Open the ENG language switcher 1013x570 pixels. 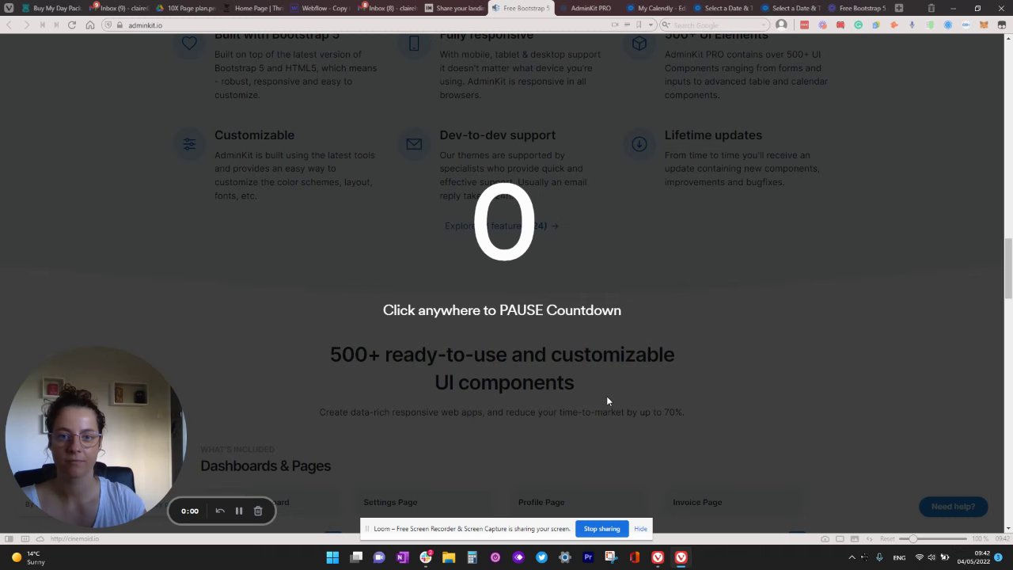pos(899,557)
